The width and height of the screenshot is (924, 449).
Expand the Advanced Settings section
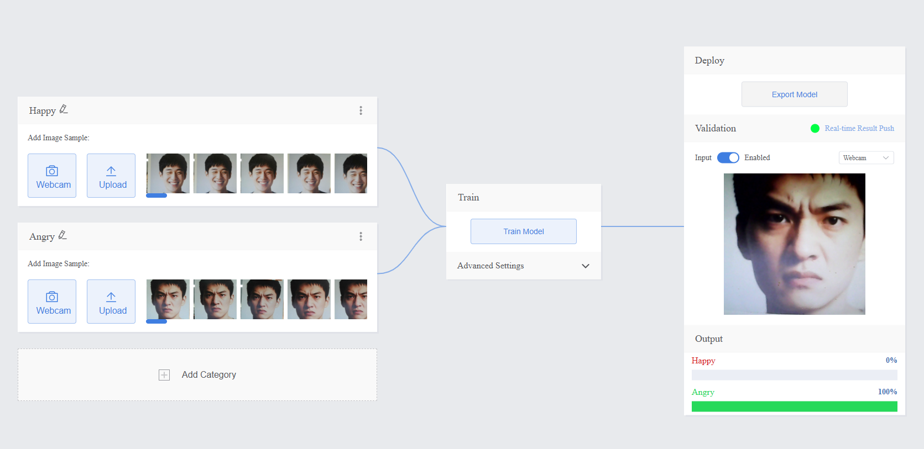click(x=585, y=266)
